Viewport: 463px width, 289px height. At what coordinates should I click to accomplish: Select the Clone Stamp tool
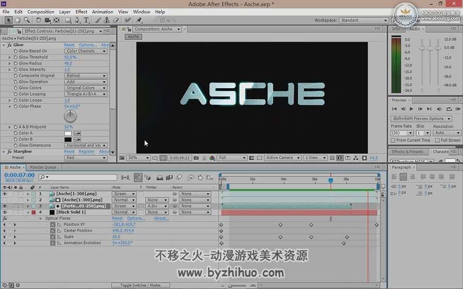coord(106,20)
